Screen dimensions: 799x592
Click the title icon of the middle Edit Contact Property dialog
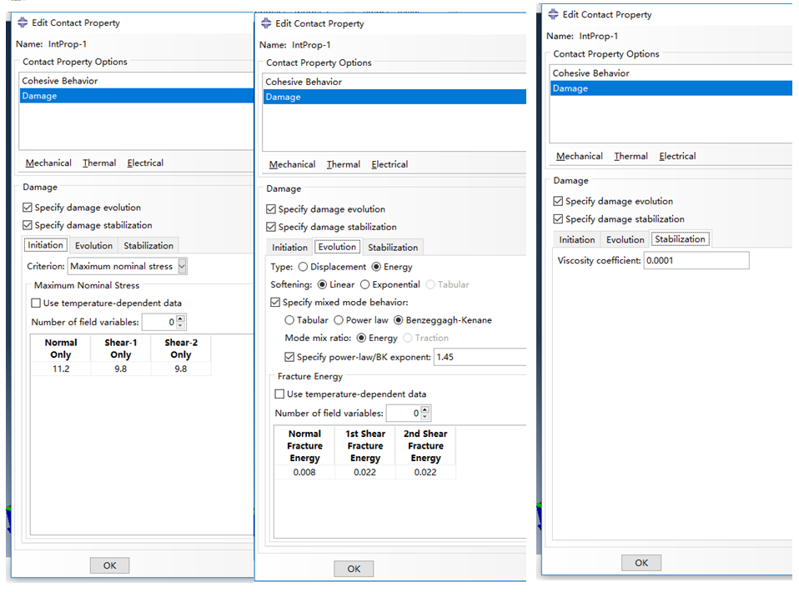[x=266, y=23]
